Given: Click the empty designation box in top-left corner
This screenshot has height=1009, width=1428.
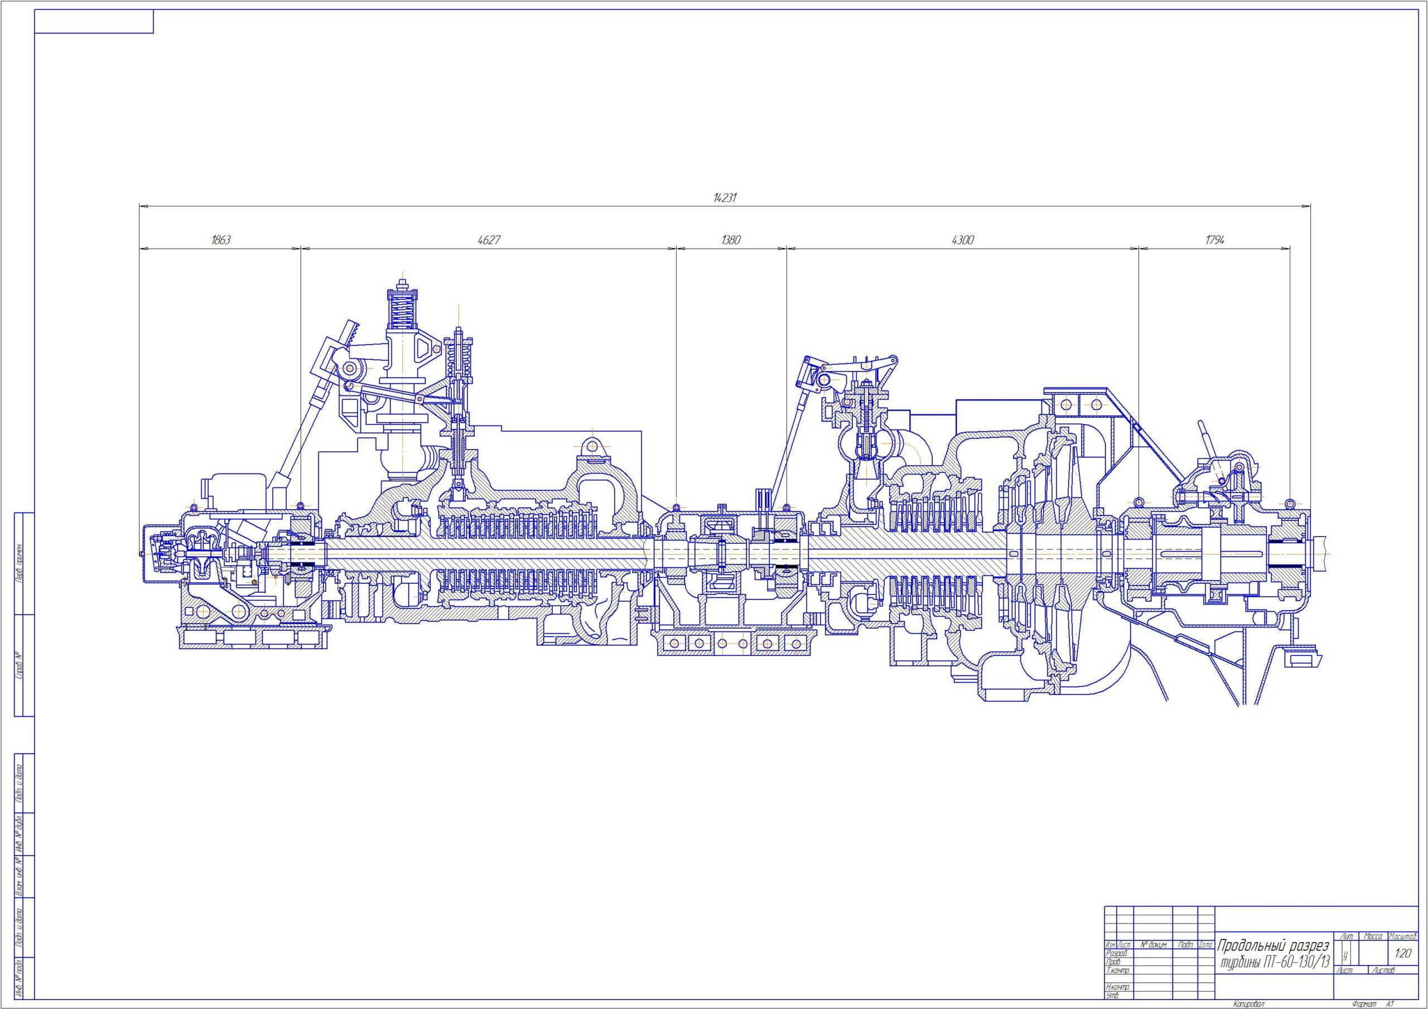Looking at the screenshot, I should click(x=94, y=21).
